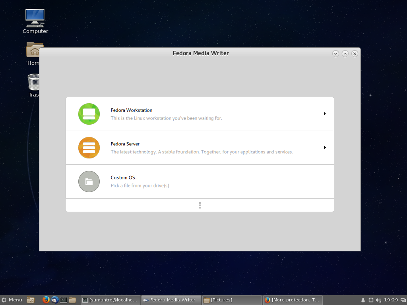This screenshot has width=407, height=305.
Task: Click the muted volume tray icon
Action: [378, 300]
